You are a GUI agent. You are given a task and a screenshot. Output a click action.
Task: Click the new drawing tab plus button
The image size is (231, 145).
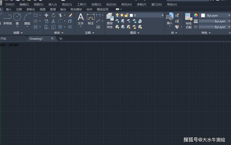(61, 39)
